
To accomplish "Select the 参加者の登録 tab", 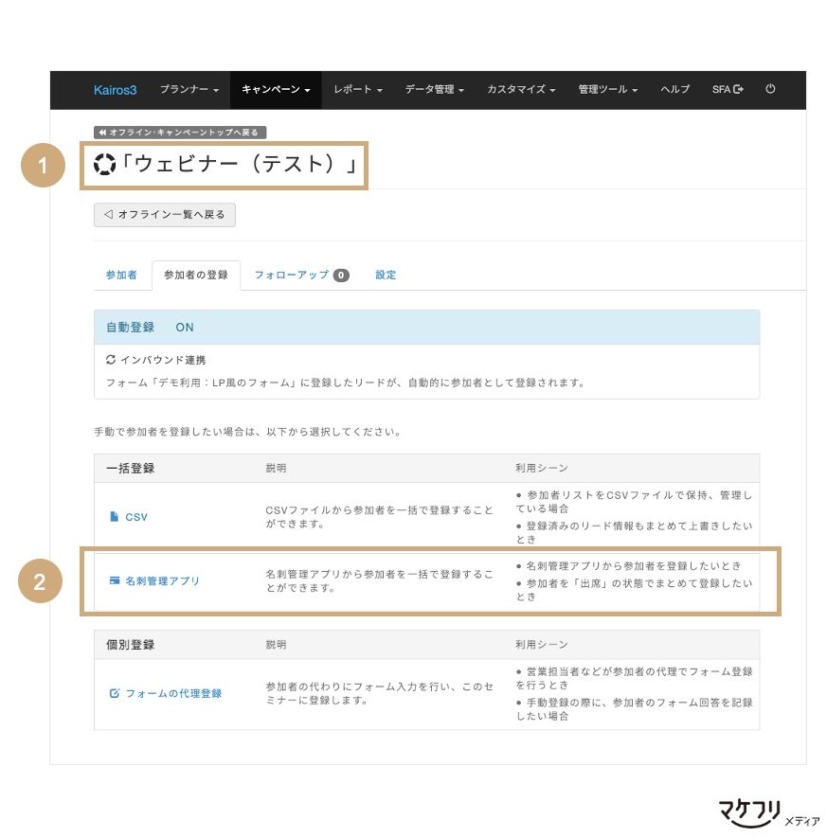I will 196,275.
